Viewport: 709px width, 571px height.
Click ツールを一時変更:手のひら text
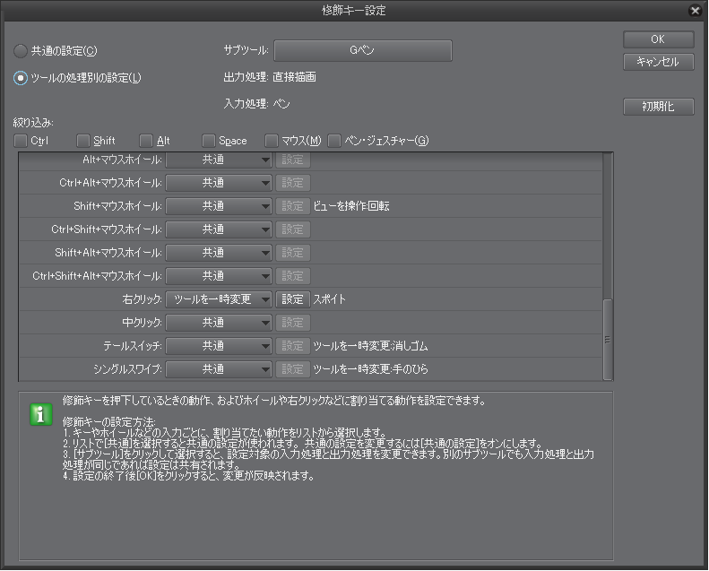click(370, 369)
